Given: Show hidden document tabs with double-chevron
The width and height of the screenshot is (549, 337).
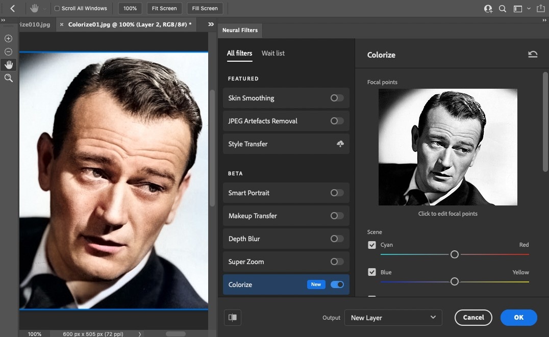Looking at the screenshot, I should click(211, 24).
